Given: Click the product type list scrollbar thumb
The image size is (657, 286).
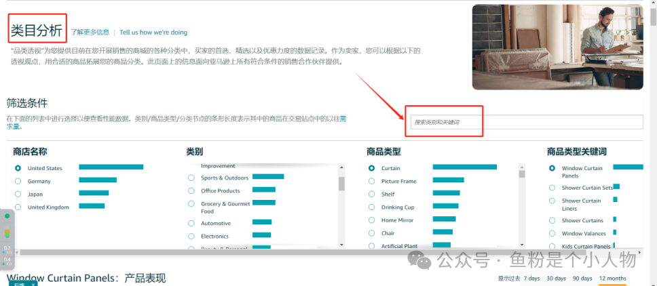Looking at the screenshot, I should [522, 174].
